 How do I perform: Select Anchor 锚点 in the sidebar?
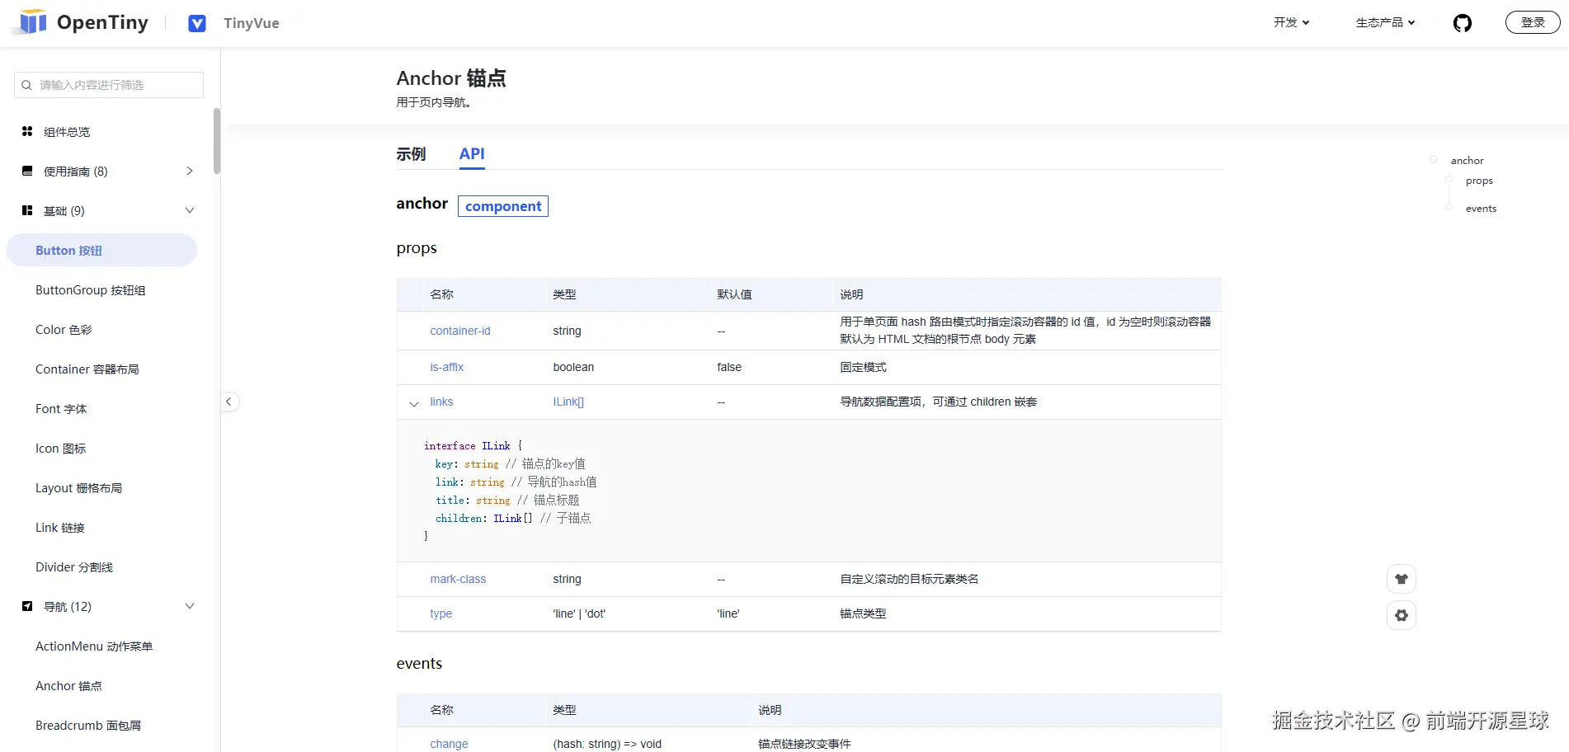pyautogui.click(x=68, y=686)
